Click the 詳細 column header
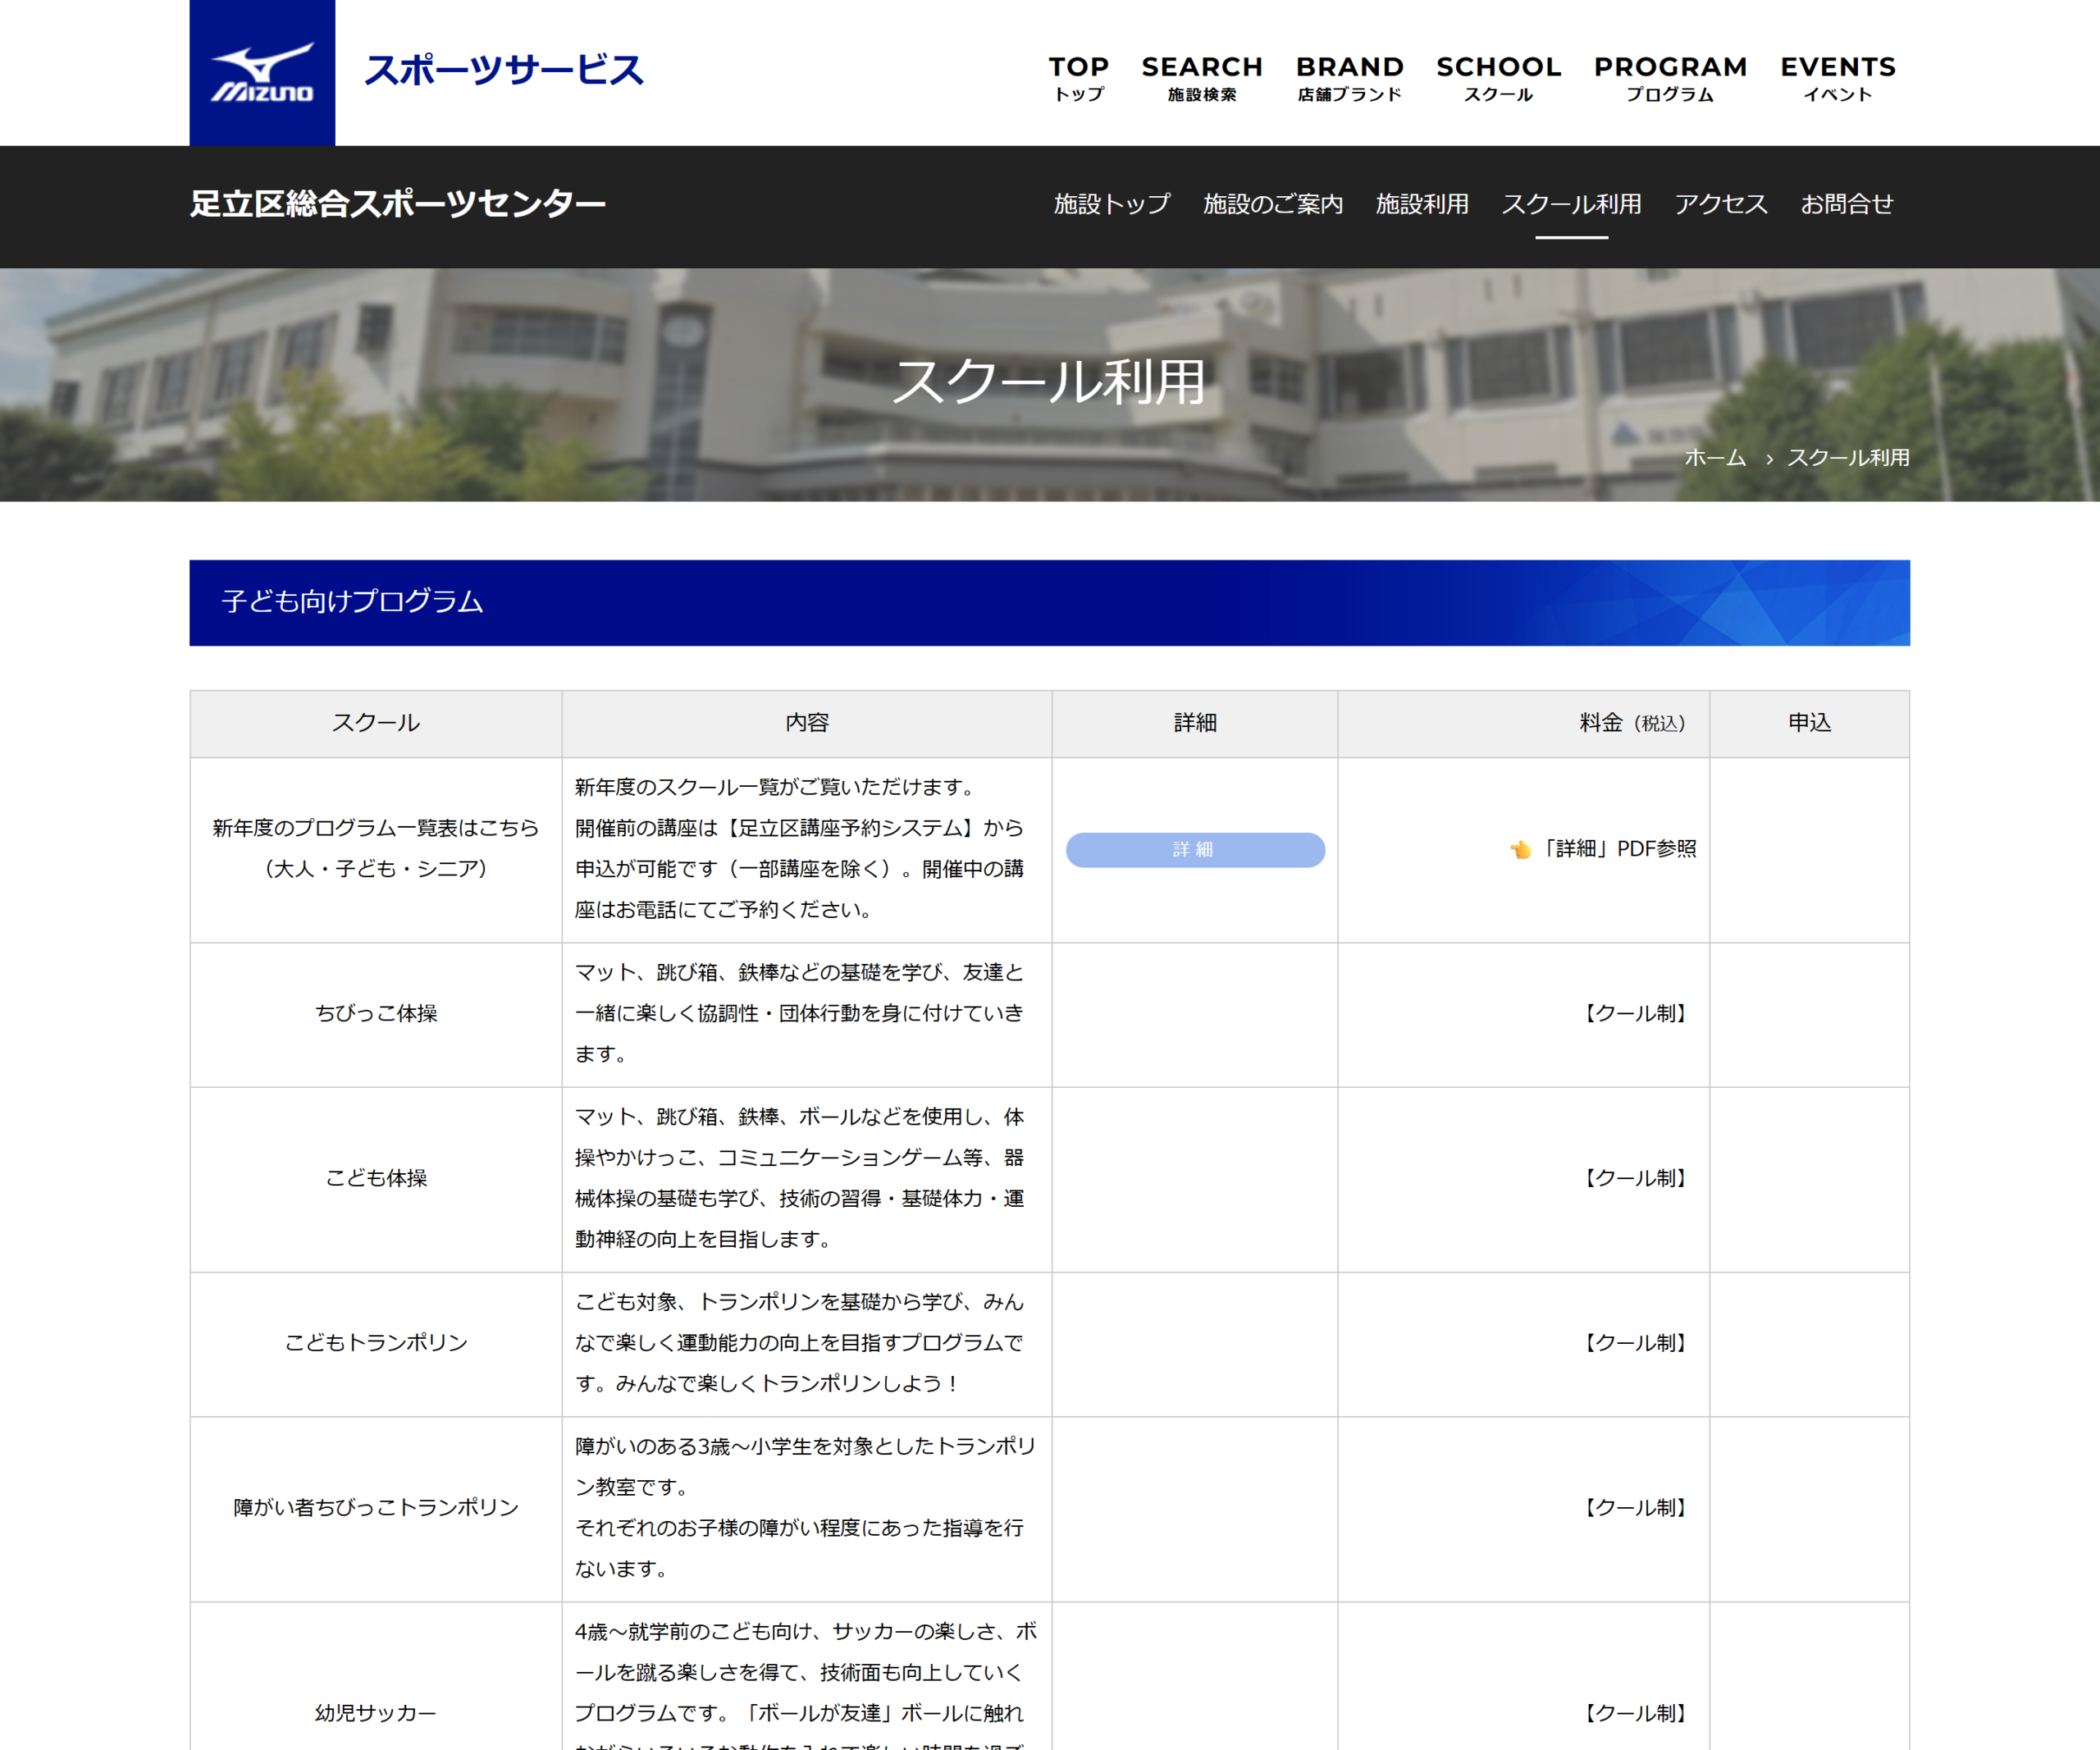Screen dimensions: 2100x1750 tap(1195, 723)
